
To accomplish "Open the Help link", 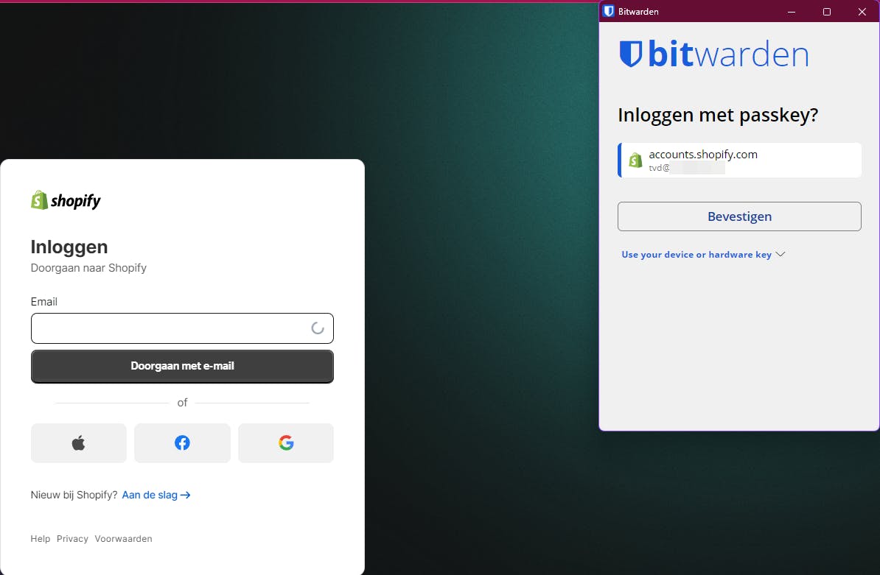I will tap(41, 538).
